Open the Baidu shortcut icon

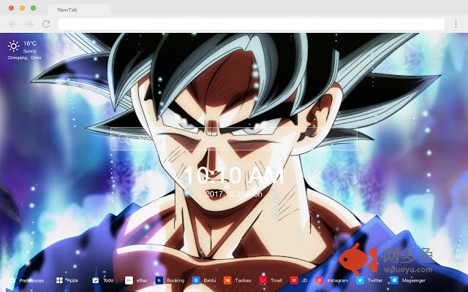[196, 280]
